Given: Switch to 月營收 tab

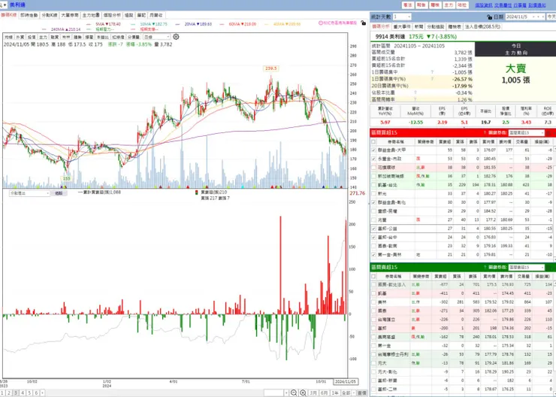Looking at the screenshot, I should (x=156, y=15).
